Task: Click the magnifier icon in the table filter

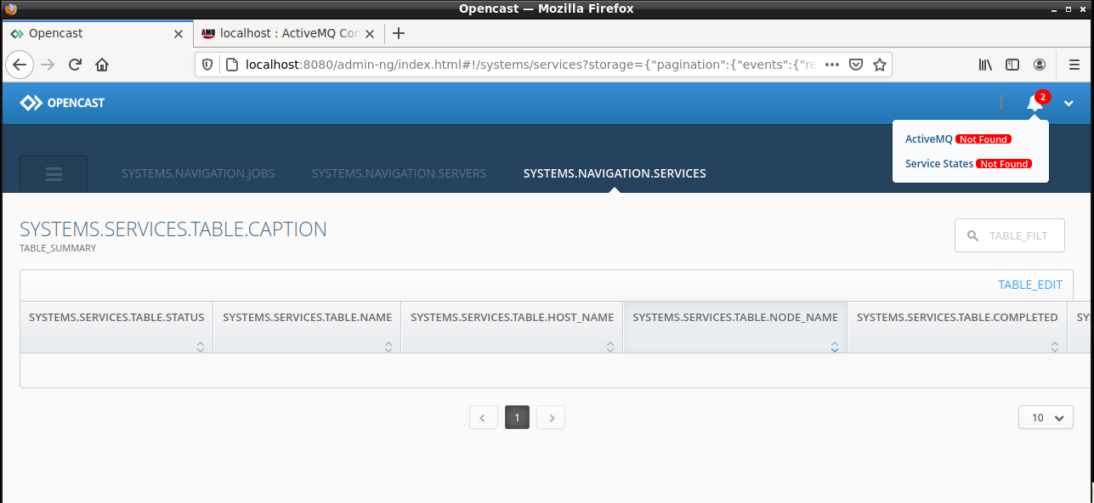Action: 972,235
